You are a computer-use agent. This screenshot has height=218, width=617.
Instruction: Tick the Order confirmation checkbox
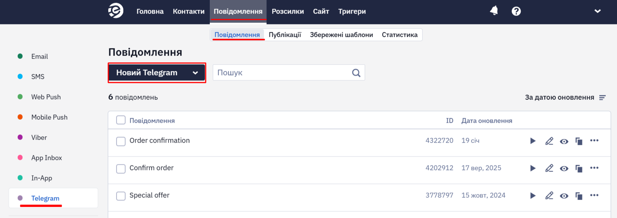coord(121,141)
